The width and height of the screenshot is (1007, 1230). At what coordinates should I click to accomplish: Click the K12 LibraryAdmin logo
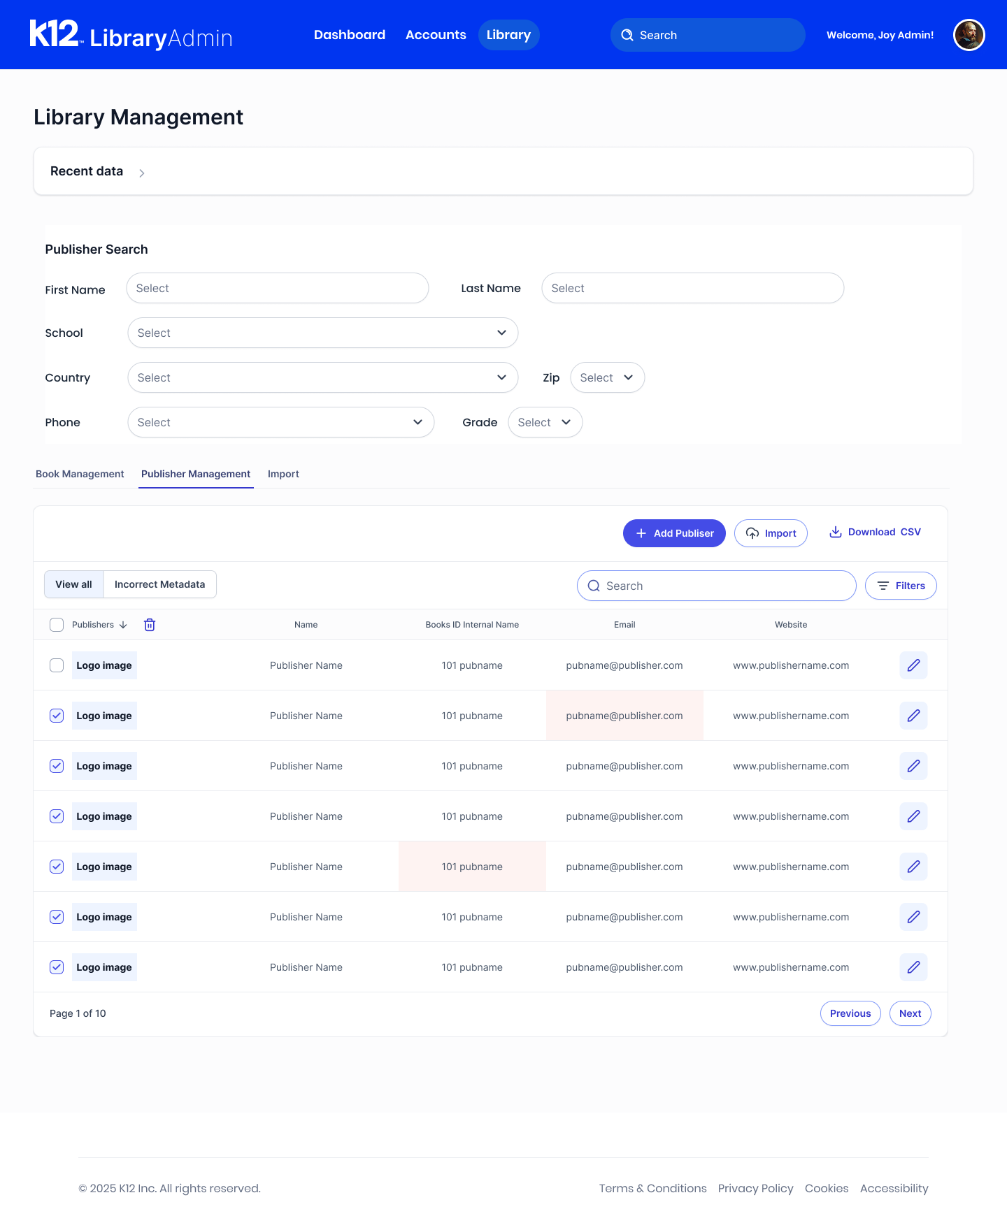131,35
